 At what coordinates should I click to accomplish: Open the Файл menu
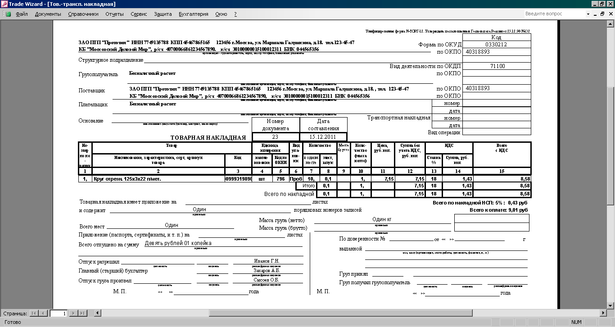(x=22, y=14)
